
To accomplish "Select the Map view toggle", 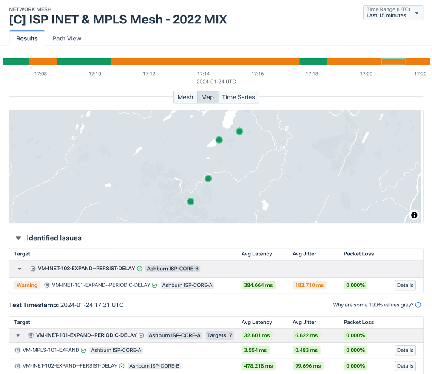I will [207, 97].
